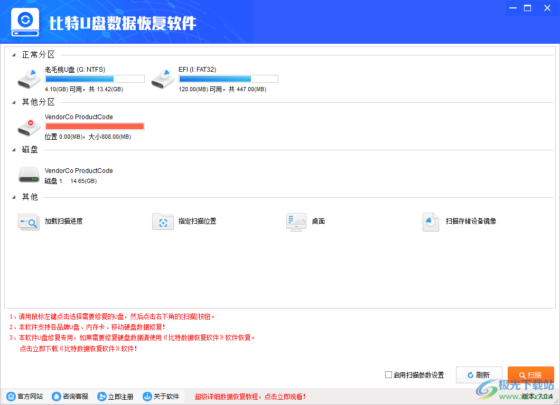Click the 指定扫描位置 label
560x405 pixels.
(198, 221)
